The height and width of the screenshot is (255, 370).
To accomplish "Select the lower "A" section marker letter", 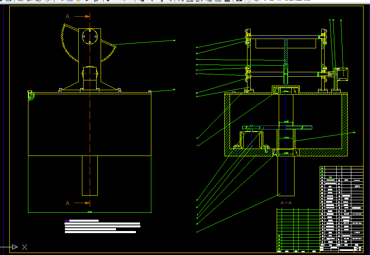I will pyautogui.click(x=67, y=203).
